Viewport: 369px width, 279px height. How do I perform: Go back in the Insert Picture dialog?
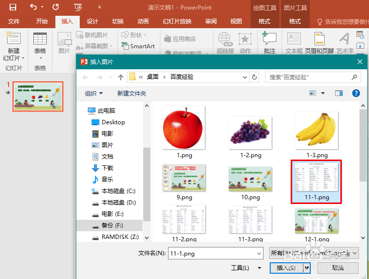pos(85,77)
